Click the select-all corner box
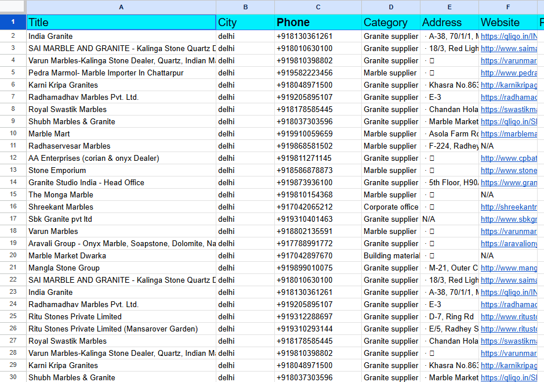544x382 pixels. click(x=13, y=7)
